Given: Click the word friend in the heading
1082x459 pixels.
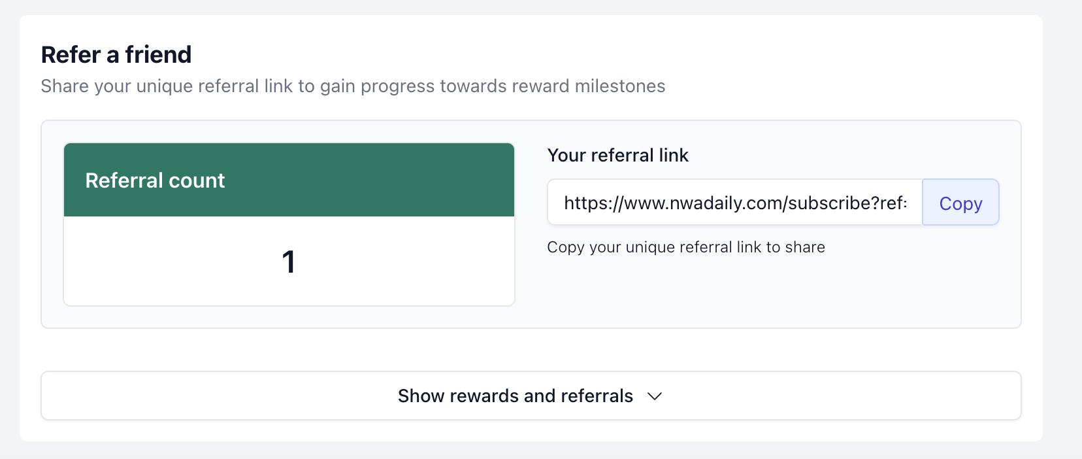Looking at the screenshot, I should (x=158, y=54).
